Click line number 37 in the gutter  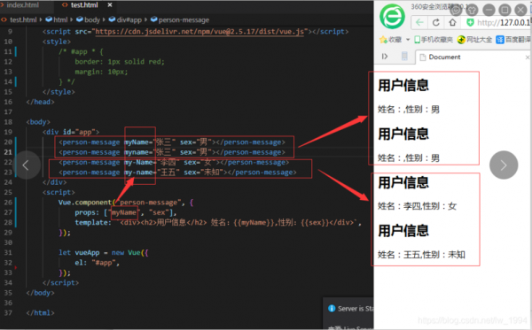8,312
